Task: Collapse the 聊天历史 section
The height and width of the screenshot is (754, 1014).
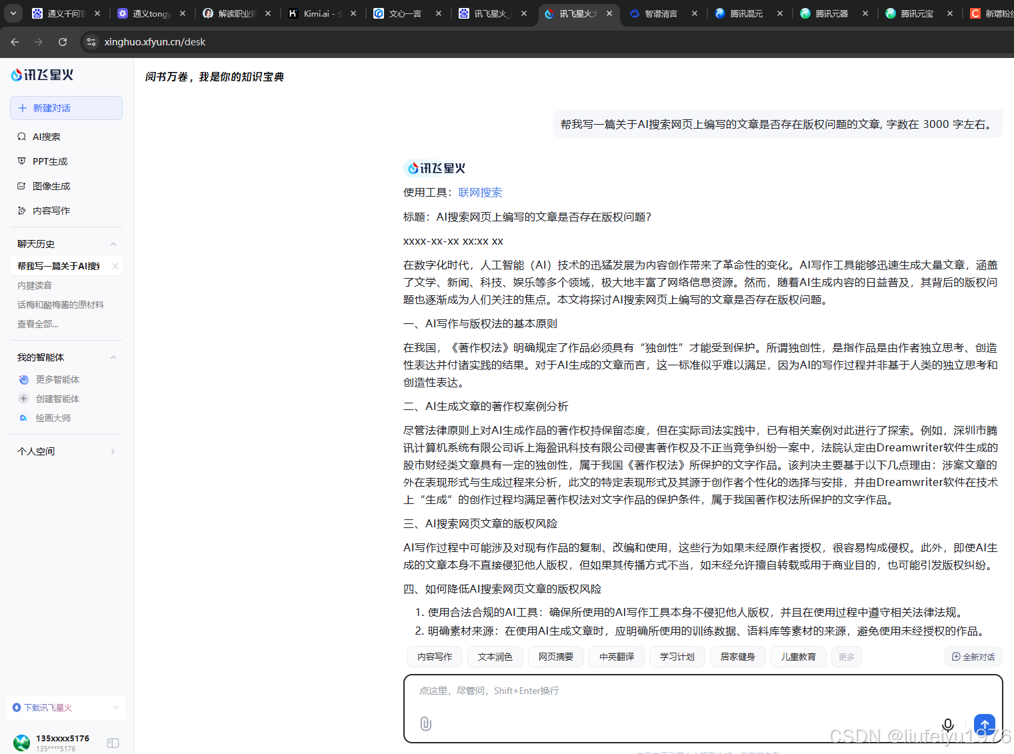Action: coord(113,244)
